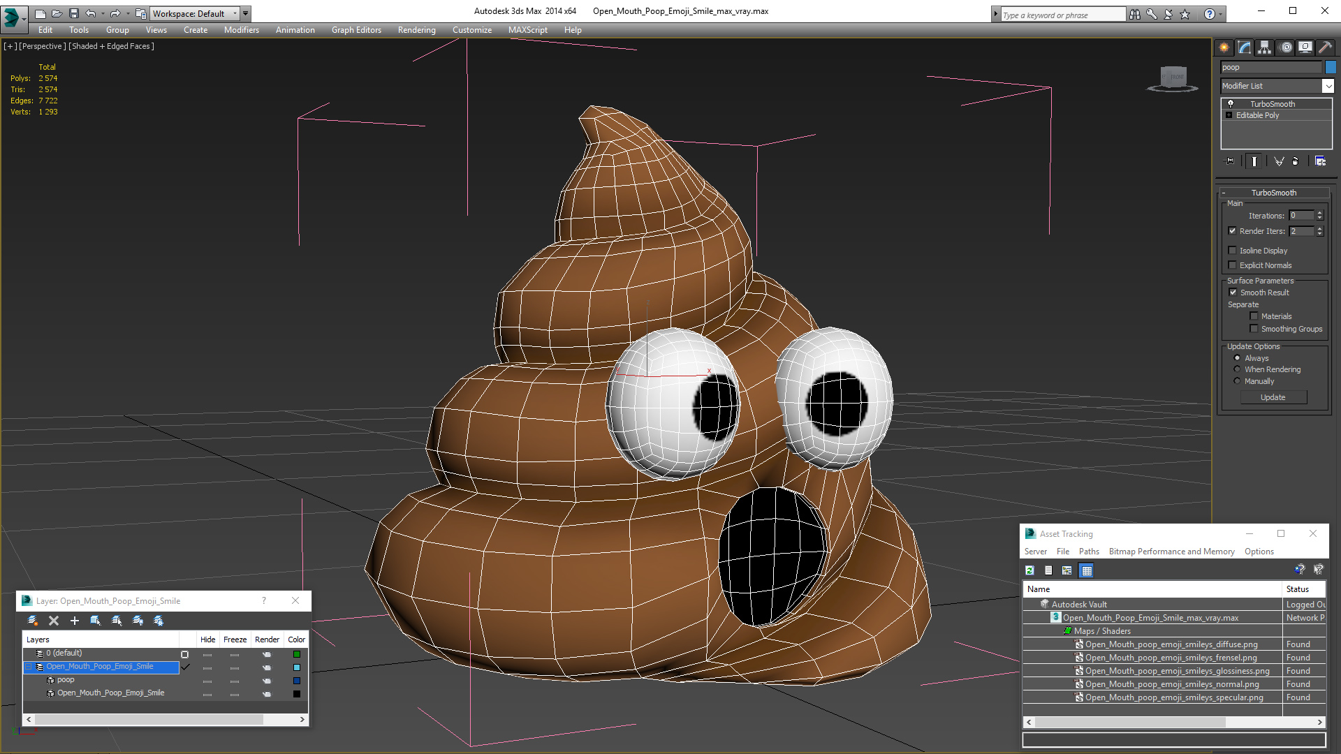The image size is (1341, 754).
Task: Enable Explicit Normals checkbox
Action: coord(1232,265)
